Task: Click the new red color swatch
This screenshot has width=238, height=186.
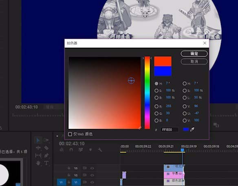Action: pos(163,61)
